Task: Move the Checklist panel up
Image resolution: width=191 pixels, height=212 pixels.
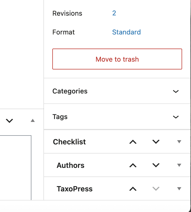Action: 133,142
